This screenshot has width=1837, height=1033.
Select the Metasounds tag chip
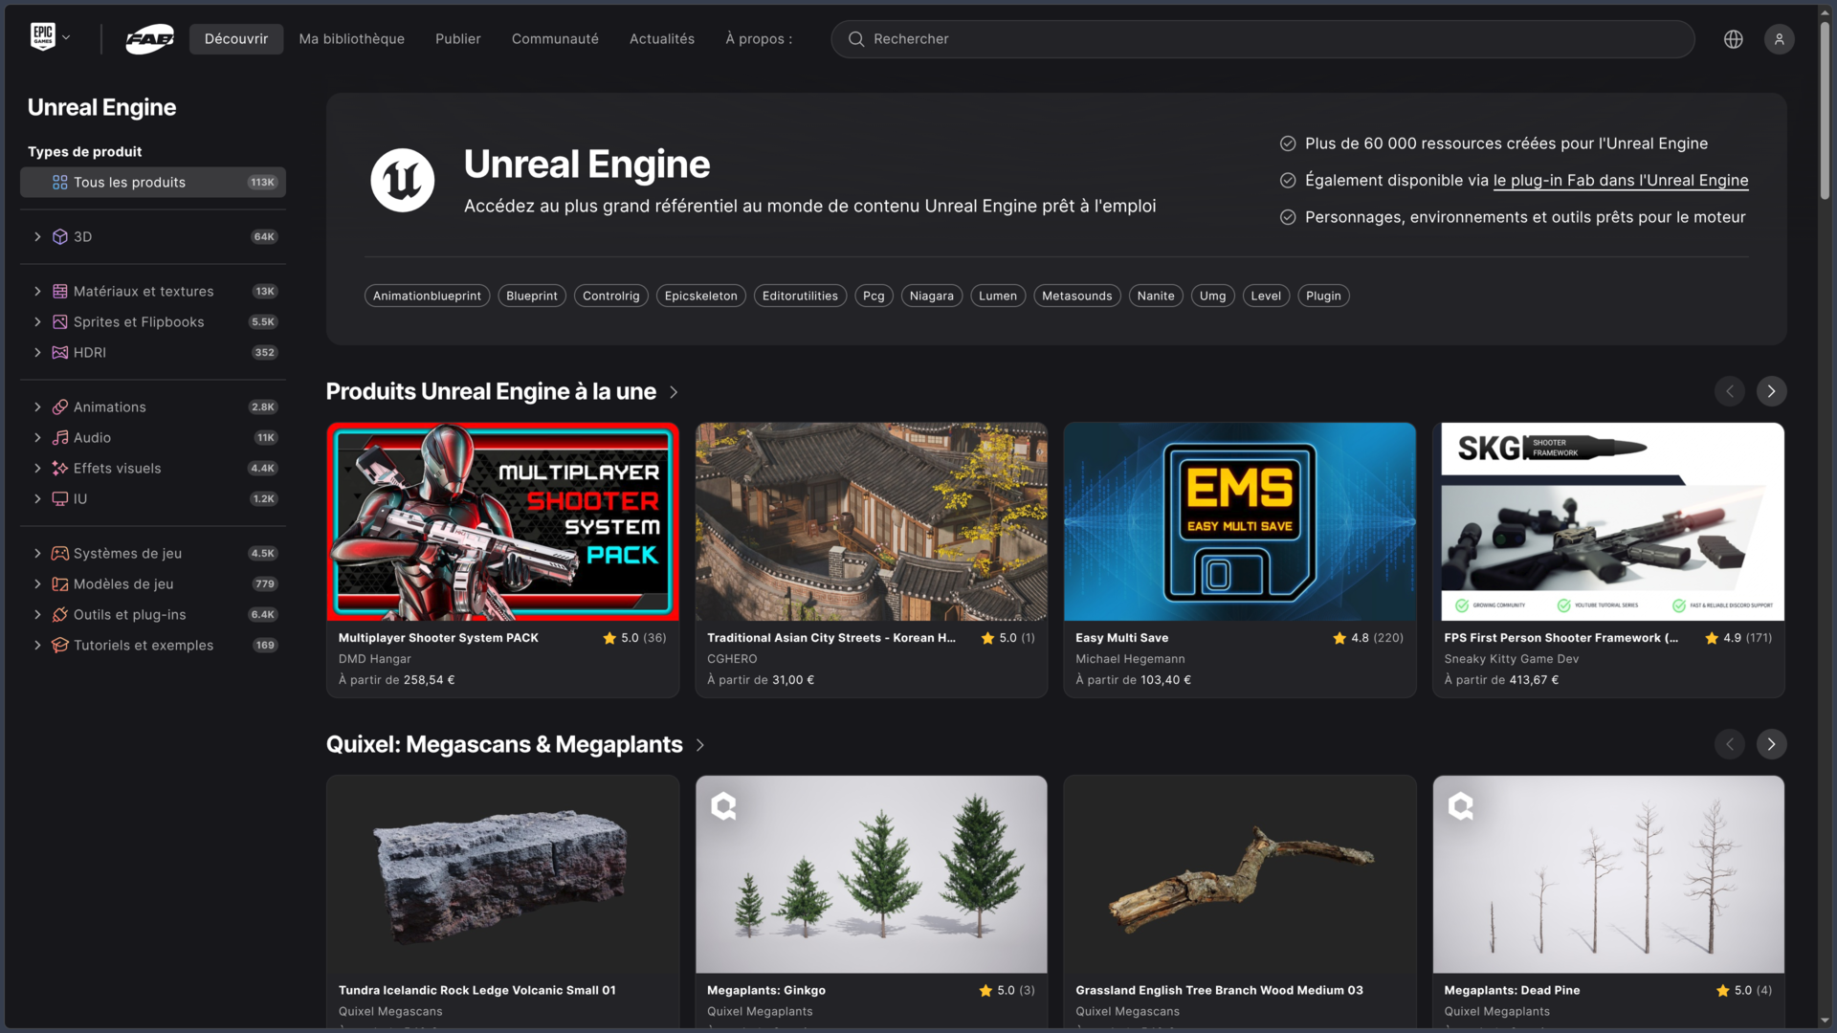click(1076, 296)
